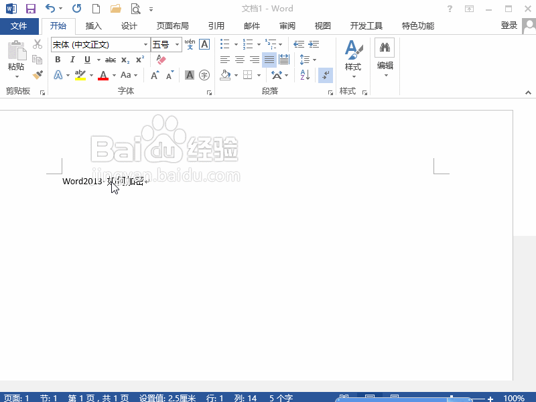Switch to the 插入 tab
Screen dimensions: 536x402
93,26
